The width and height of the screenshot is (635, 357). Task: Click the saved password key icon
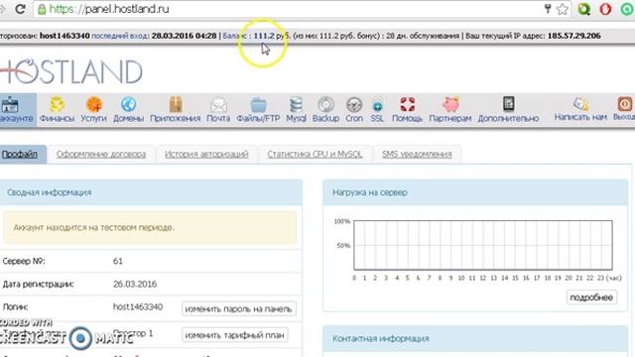click(547, 9)
